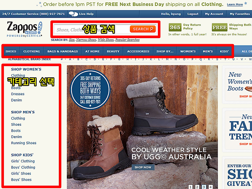Search by Wide Shoes link

[x=106, y=40]
